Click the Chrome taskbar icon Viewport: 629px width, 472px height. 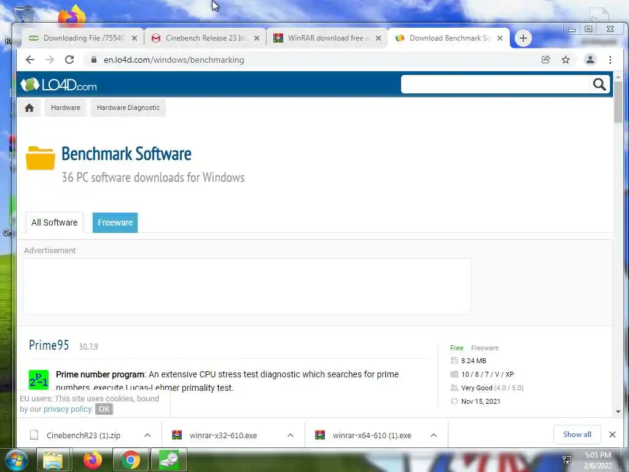point(131,460)
